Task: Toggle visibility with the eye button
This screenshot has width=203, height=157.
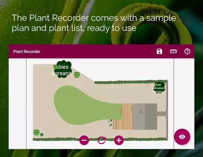Action: point(182,137)
